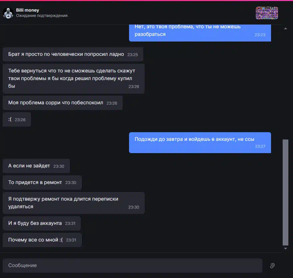Select the message 'И я буду без аккаунта'
The image size is (293, 278).
(x=42, y=223)
